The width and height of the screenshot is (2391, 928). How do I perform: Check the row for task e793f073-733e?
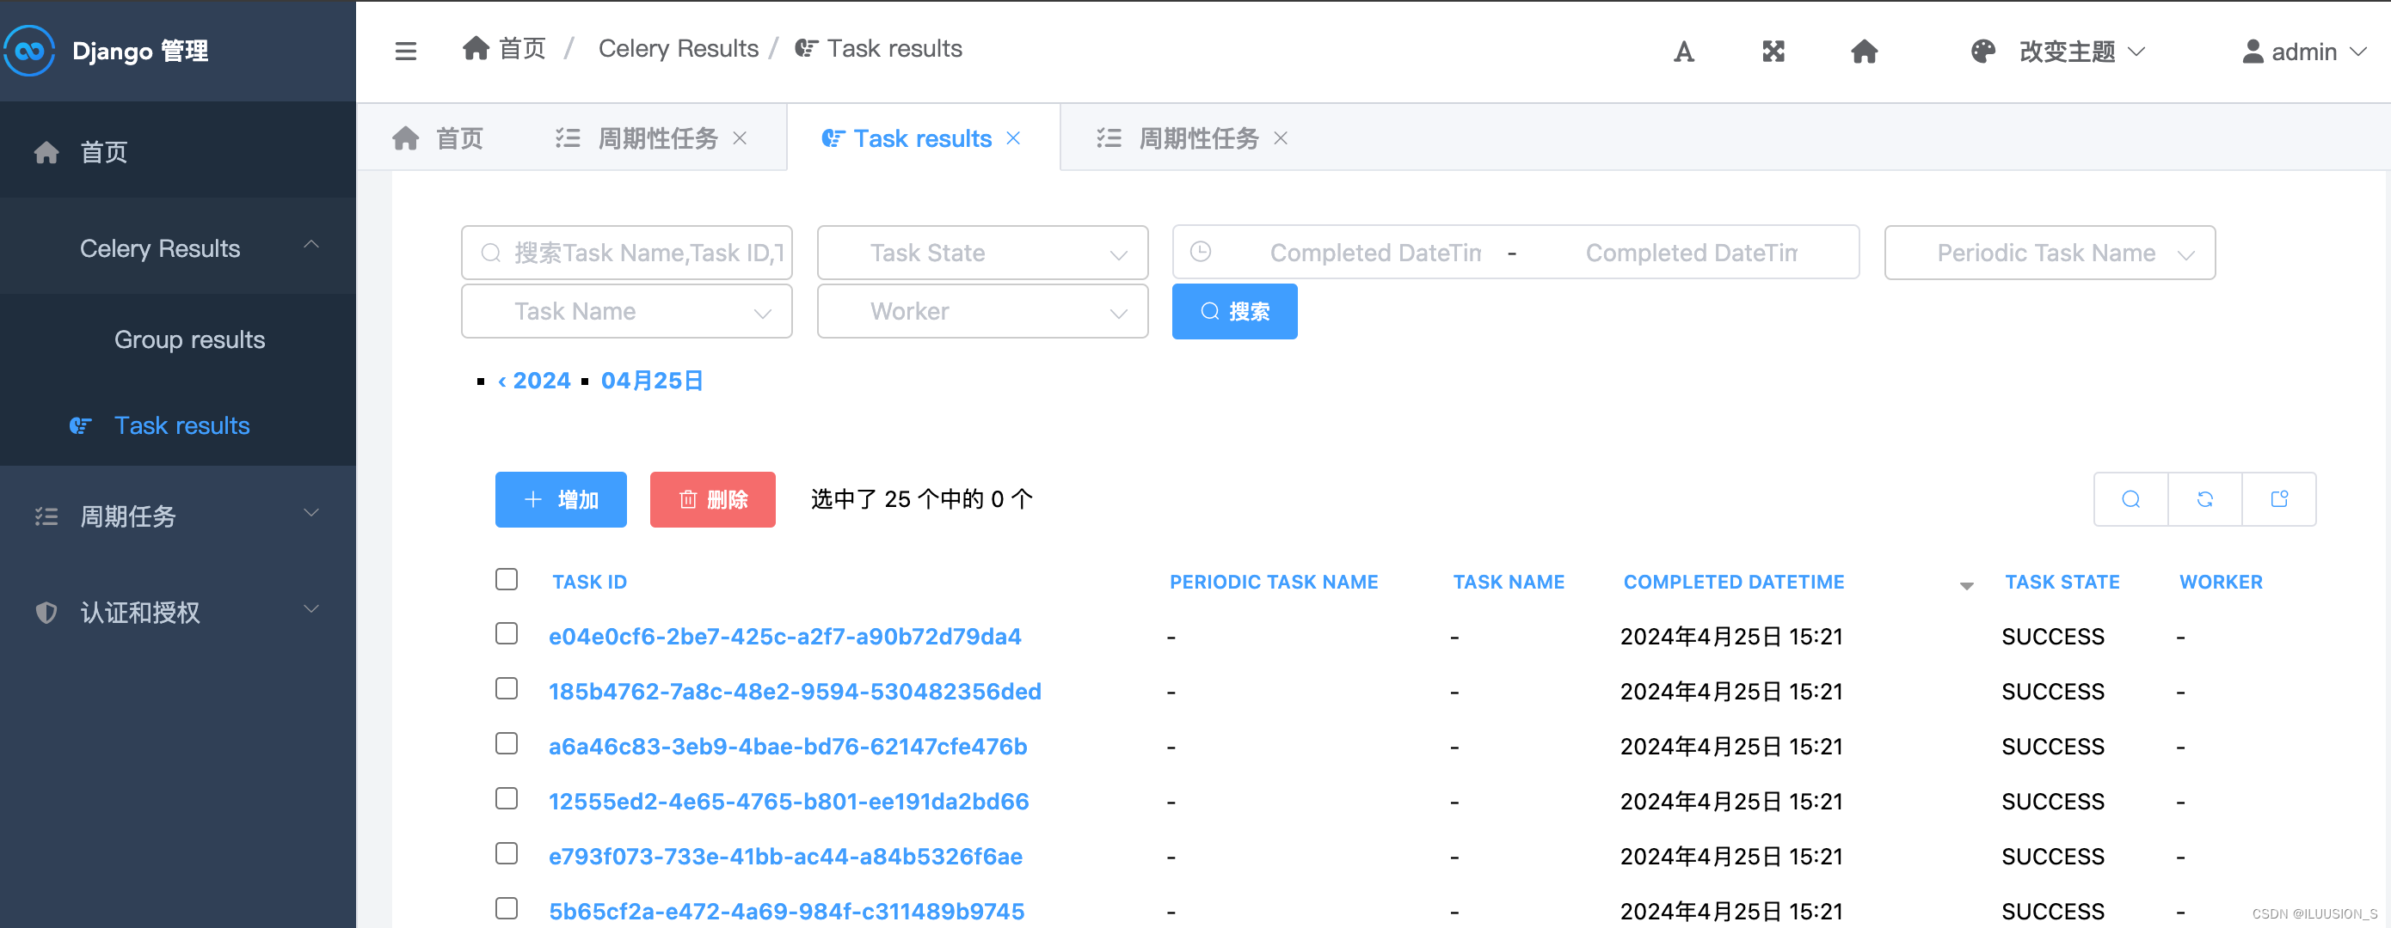(507, 853)
